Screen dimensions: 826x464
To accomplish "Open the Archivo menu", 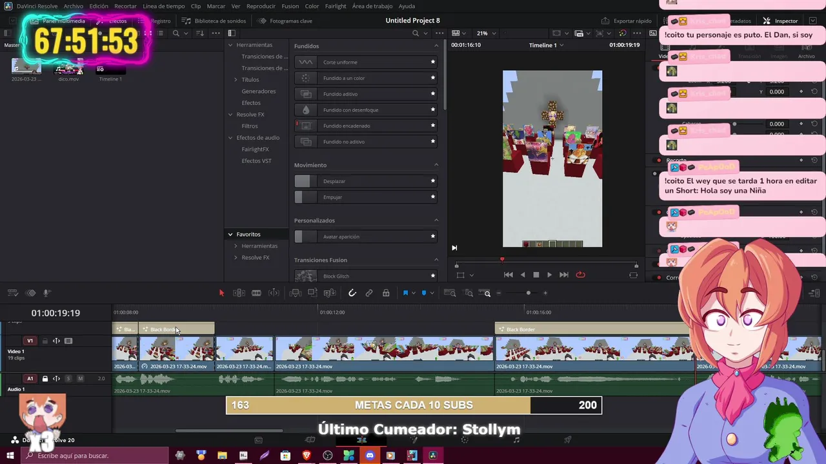I will pyautogui.click(x=73, y=6).
